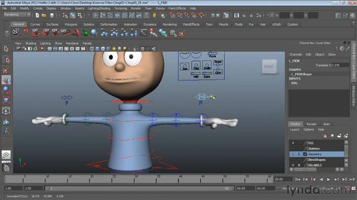
Task: Click the use all lights yellow ball icon
Action: coord(114,48)
